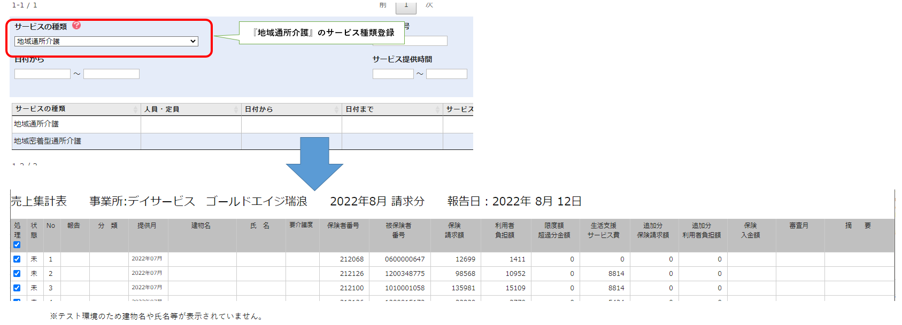Click the 前 previous page link
902x325 pixels.
coord(383,5)
